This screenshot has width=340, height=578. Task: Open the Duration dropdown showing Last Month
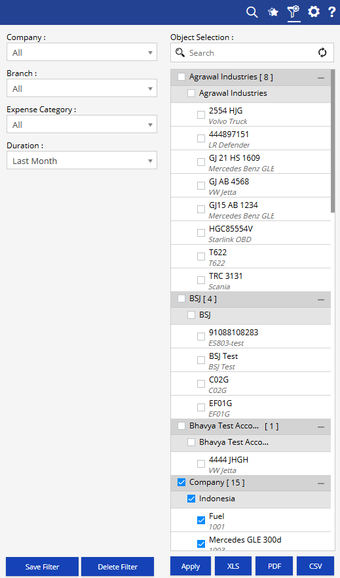[82, 160]
